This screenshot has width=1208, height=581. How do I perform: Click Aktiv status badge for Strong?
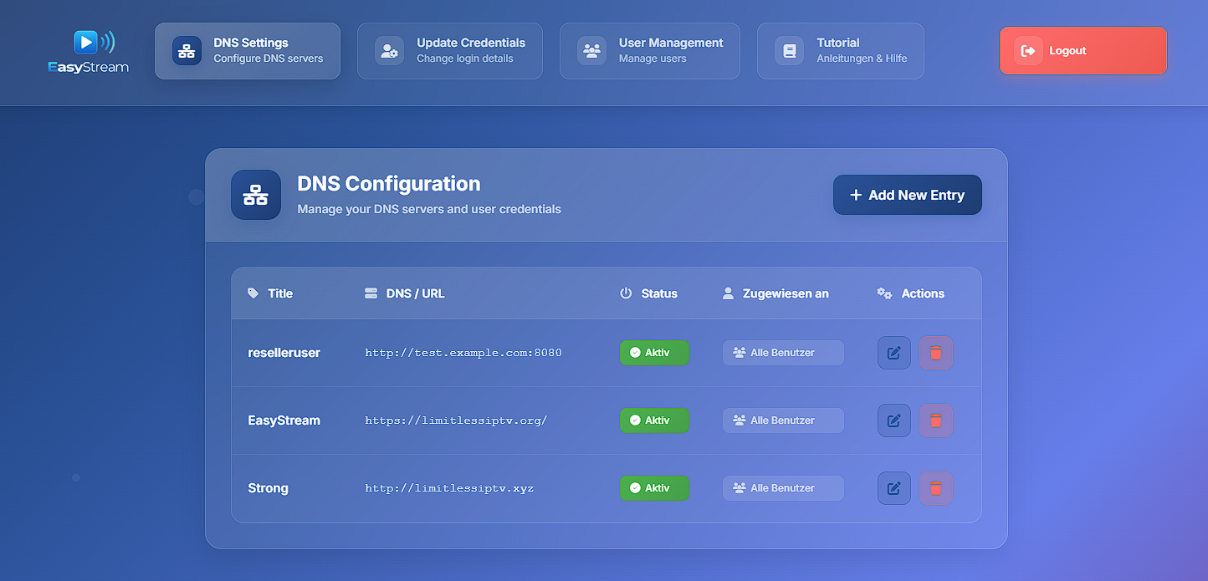click(654, 488)
